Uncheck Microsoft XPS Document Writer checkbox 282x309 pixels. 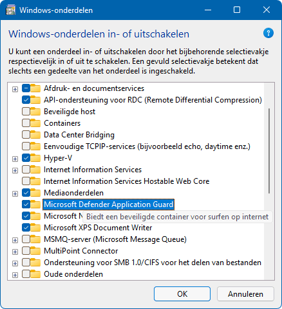coord(26,228)
